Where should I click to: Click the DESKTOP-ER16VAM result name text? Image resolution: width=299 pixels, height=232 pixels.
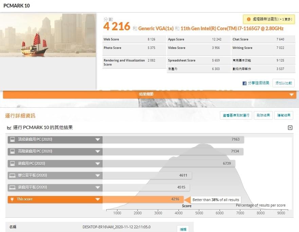click(x=116, y=227)
